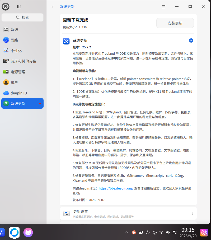The image size is (211, 240).
Task: Uncheck the 系统更新 blue checkmark
Action: click(x=191, y=40)
